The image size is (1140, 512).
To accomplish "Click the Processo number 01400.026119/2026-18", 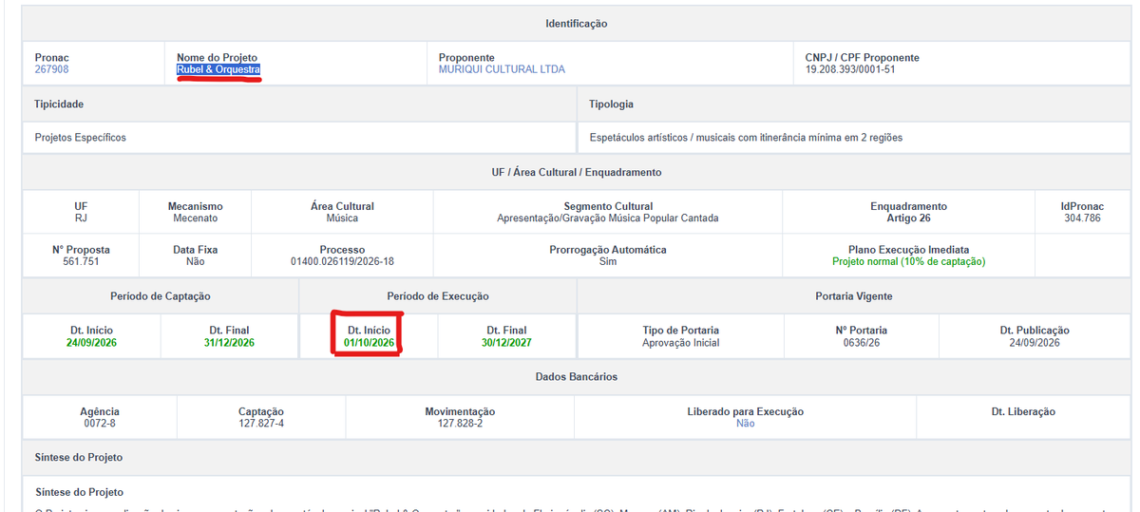I will point(342,261).
